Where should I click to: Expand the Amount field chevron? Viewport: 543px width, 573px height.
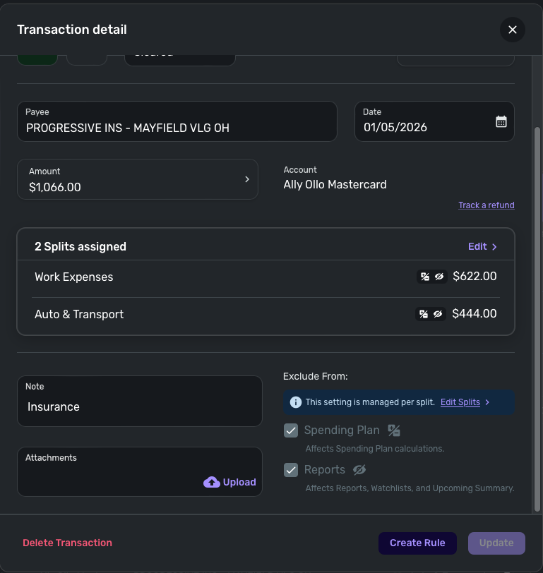247,179
